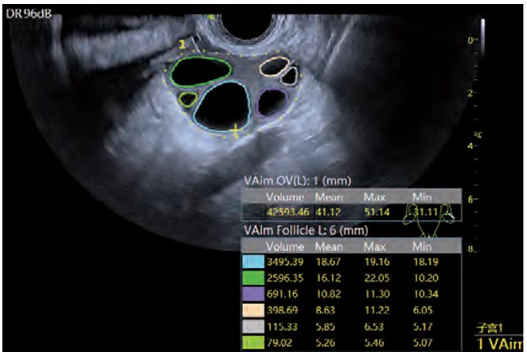Select the peach follicle color swatch
Image resolution: width=527 pixels, height=352 pixels.
coord(253,310)
